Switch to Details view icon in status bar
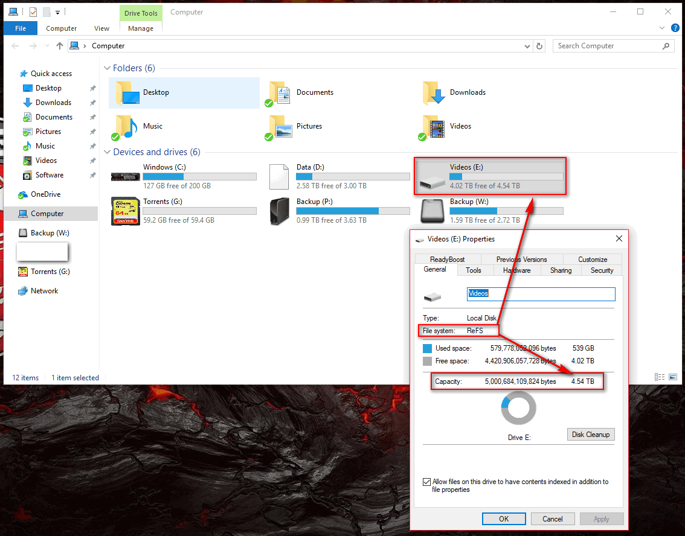Screen dimensions: 685x536 [660, 377]
